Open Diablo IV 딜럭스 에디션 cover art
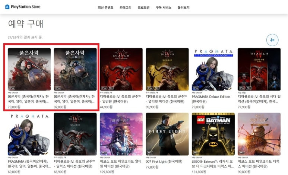Screen dimensions: 288x175 75,134
